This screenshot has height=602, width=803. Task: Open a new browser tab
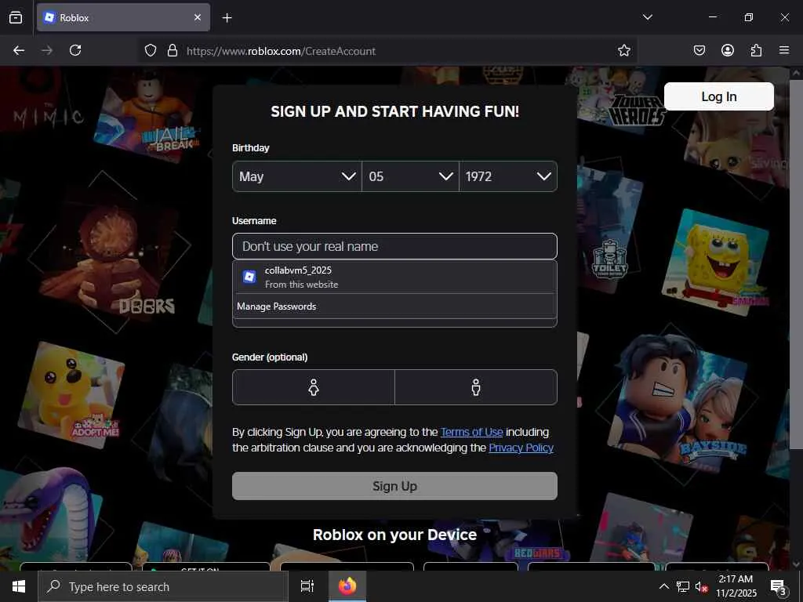coord(227,18)
